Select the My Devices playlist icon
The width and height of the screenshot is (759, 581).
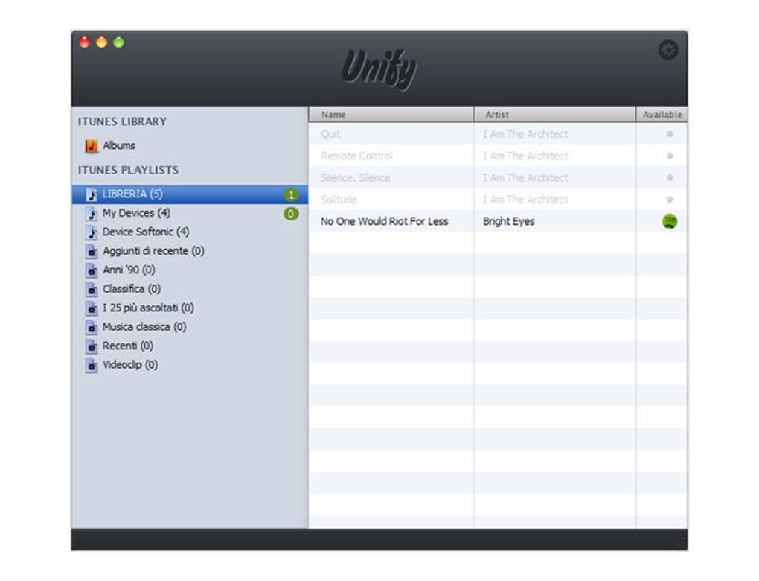point(93,212)
